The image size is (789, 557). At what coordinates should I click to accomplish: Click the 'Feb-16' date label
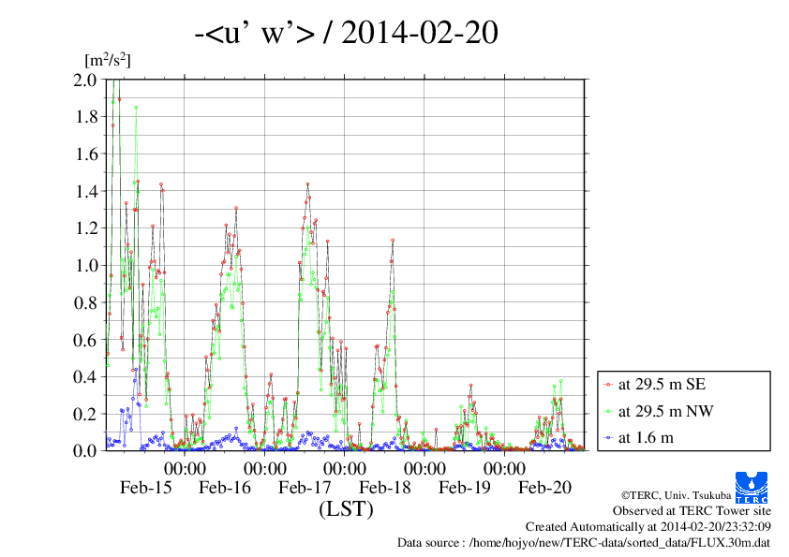coord(224,487)
